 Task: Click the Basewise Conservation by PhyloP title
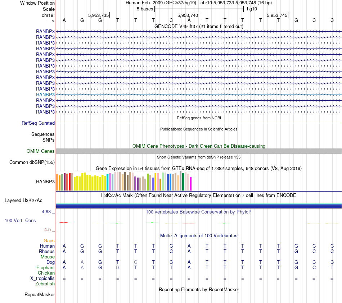pos(199,212)
